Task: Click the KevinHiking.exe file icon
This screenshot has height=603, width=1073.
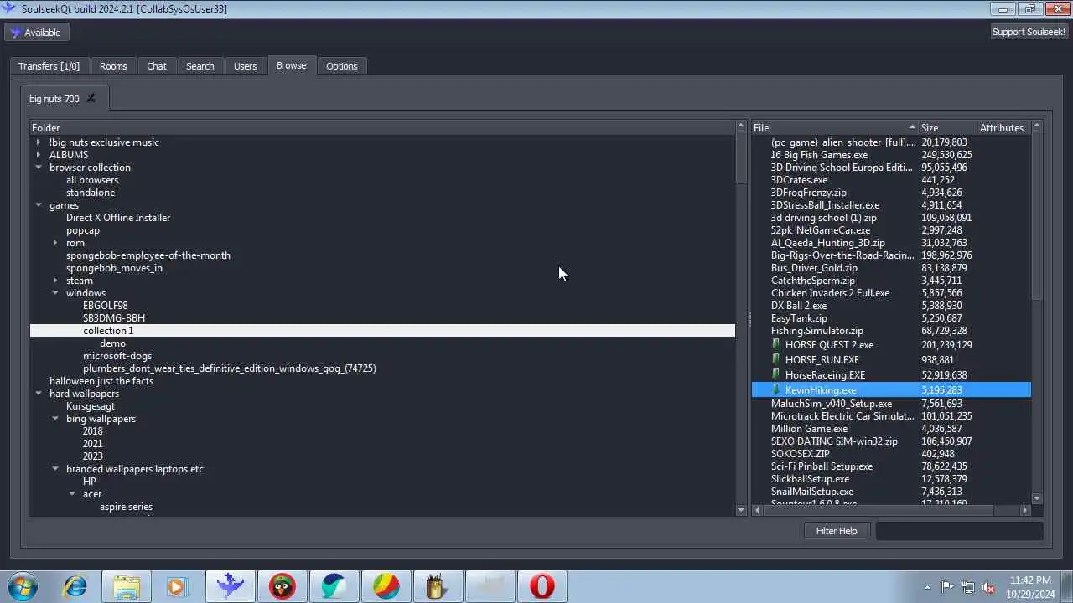Action: point(776,390)
